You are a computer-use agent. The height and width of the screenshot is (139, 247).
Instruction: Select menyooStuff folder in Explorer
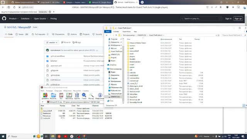[134, 51]
